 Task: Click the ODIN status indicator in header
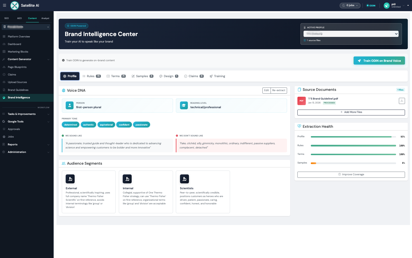[371, 6]
